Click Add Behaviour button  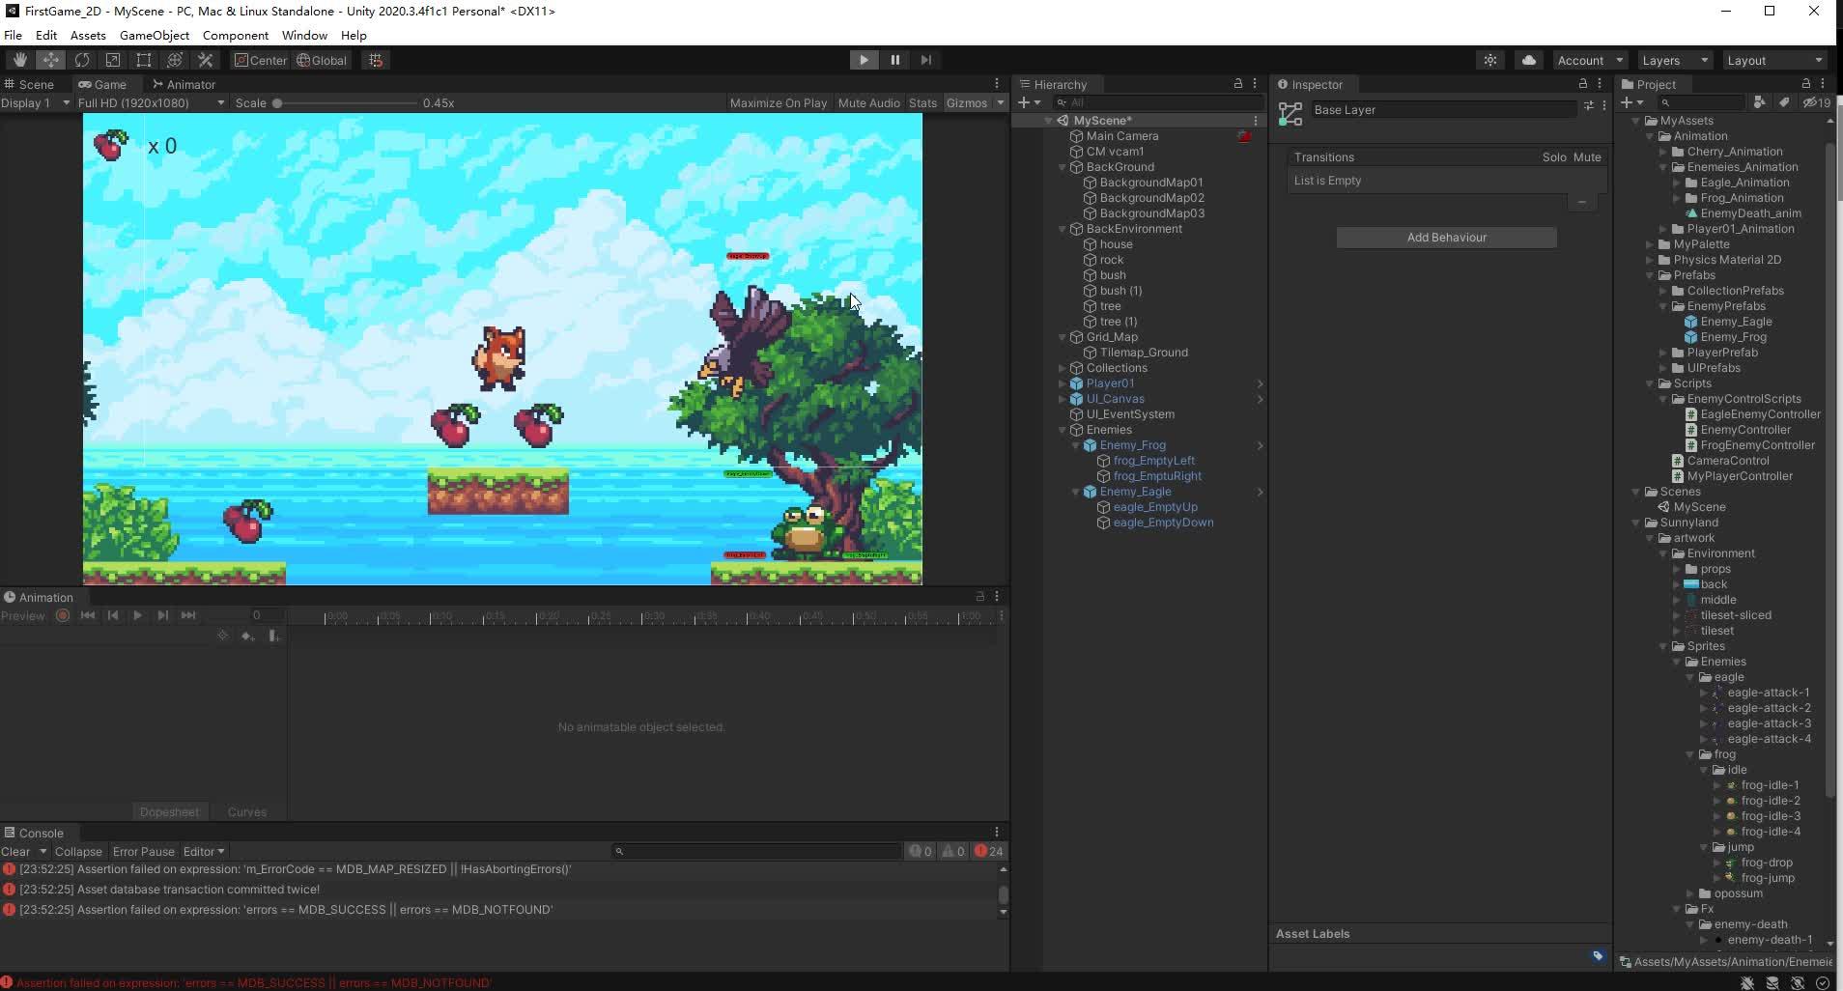[1446, 238]
